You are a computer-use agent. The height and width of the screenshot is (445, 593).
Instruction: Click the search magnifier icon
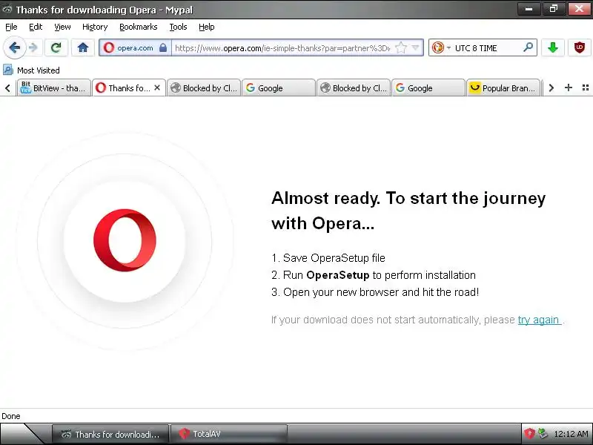(x=528, y=47)
